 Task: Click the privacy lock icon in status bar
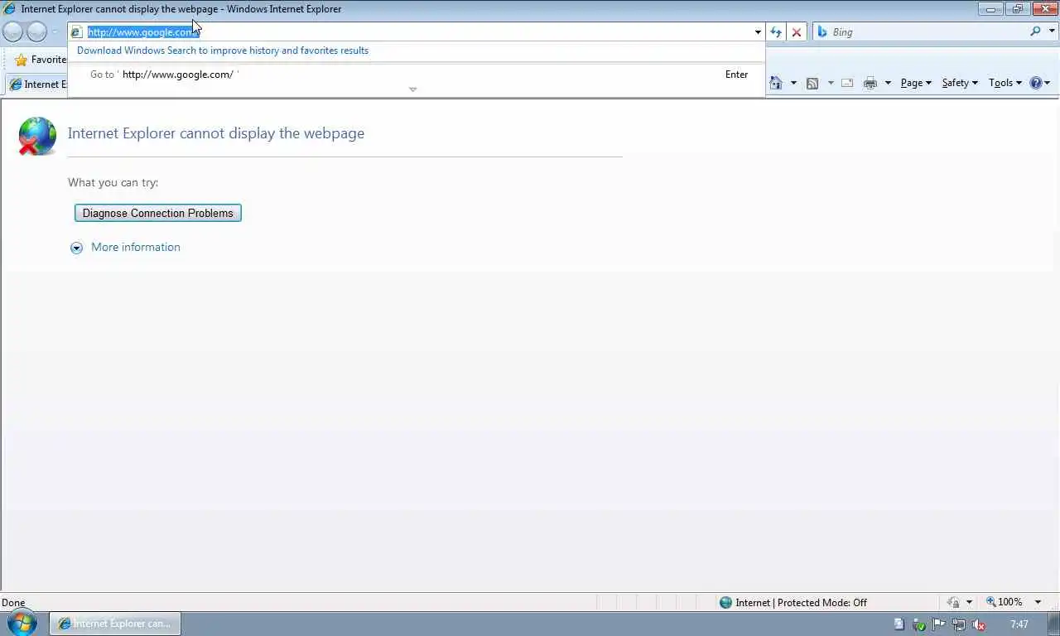pyautogui.click(x=953, y=603)
